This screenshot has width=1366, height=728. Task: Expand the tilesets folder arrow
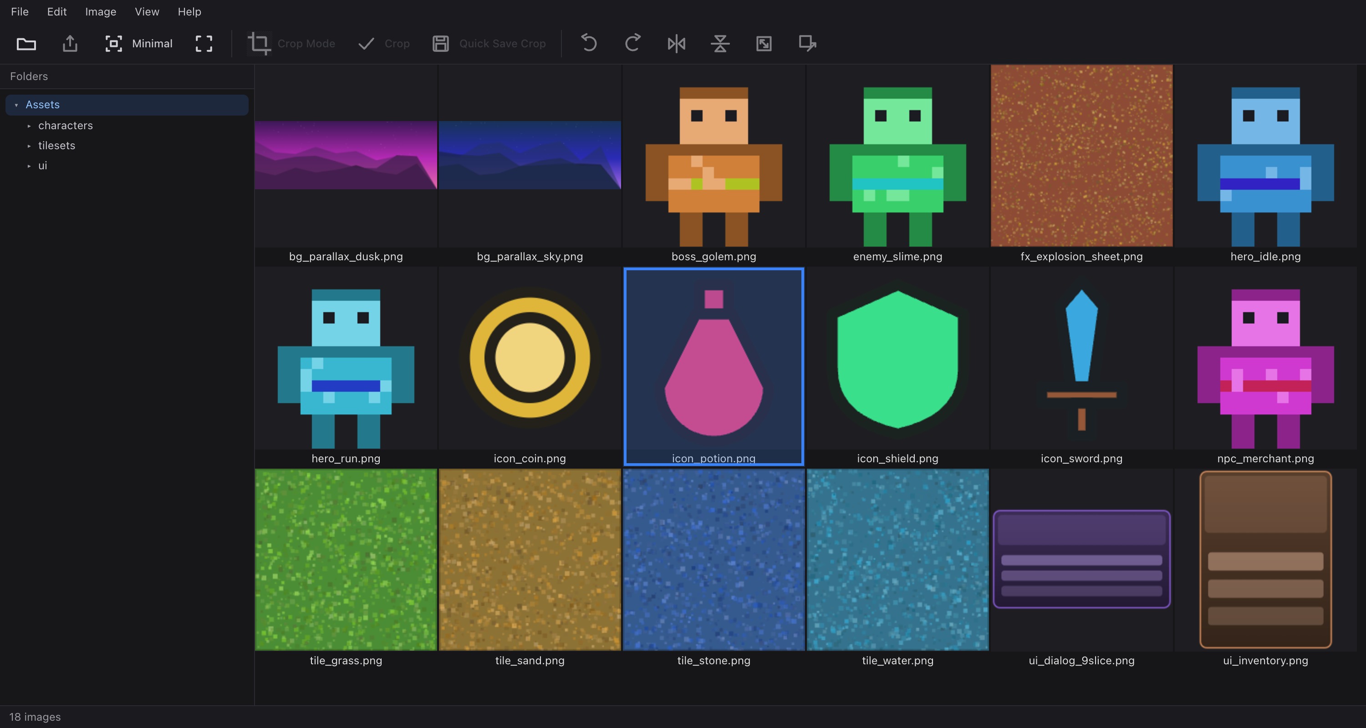point(29,146)
